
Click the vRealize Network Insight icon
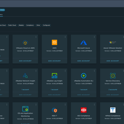[25, 76]
